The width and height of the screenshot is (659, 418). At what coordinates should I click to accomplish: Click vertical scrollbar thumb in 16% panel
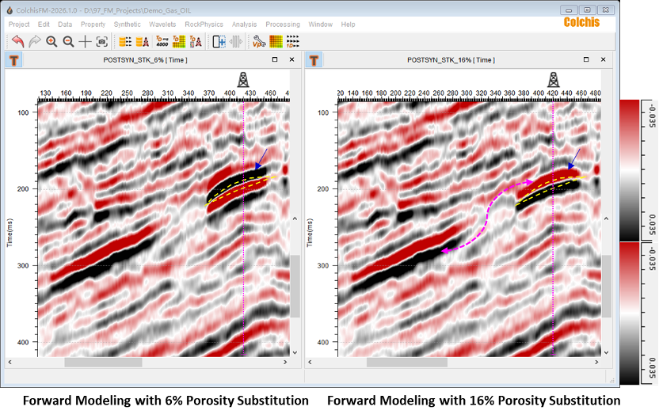tap(607, 286)
